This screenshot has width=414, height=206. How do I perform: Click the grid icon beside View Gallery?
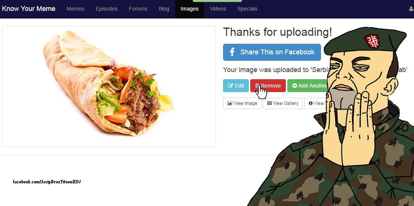[x=269, y=103]
